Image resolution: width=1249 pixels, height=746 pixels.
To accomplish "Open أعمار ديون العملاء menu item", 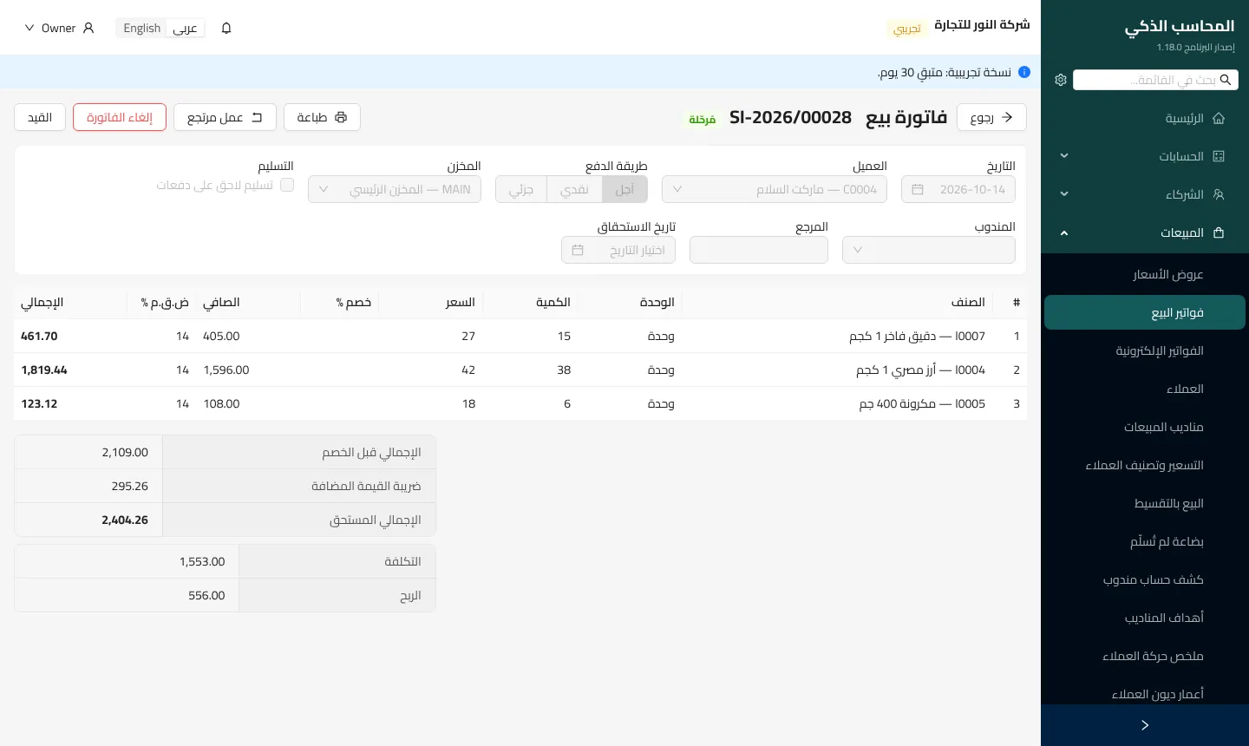I will [1145, 694].
